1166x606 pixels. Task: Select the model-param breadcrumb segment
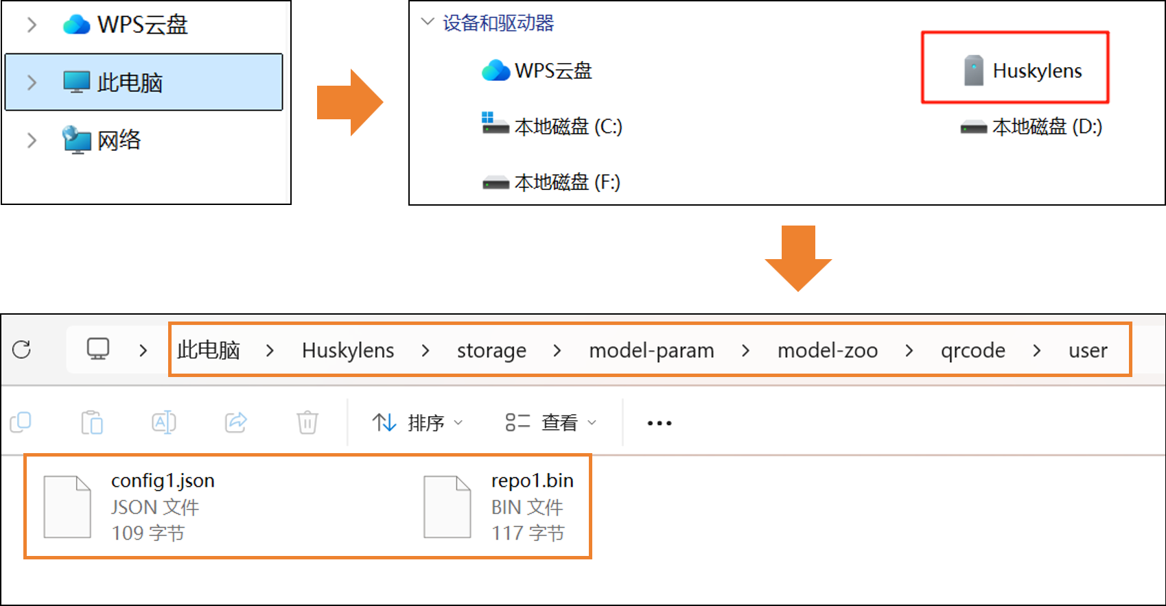tap(651, 350)
